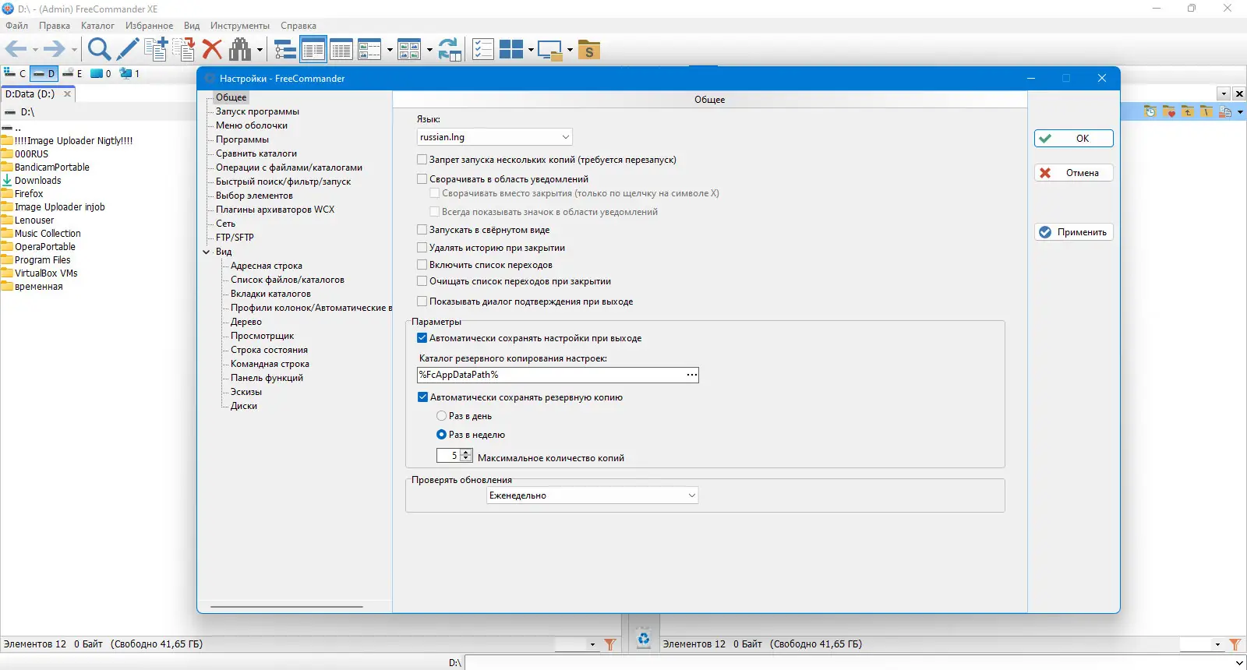Confirm settings with the OK button
This screenshot has width=1247, height=670.
(1074, 139)
